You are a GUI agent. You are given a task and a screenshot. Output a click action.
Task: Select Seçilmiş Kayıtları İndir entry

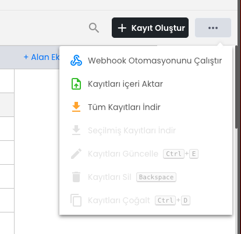point(146,130)
